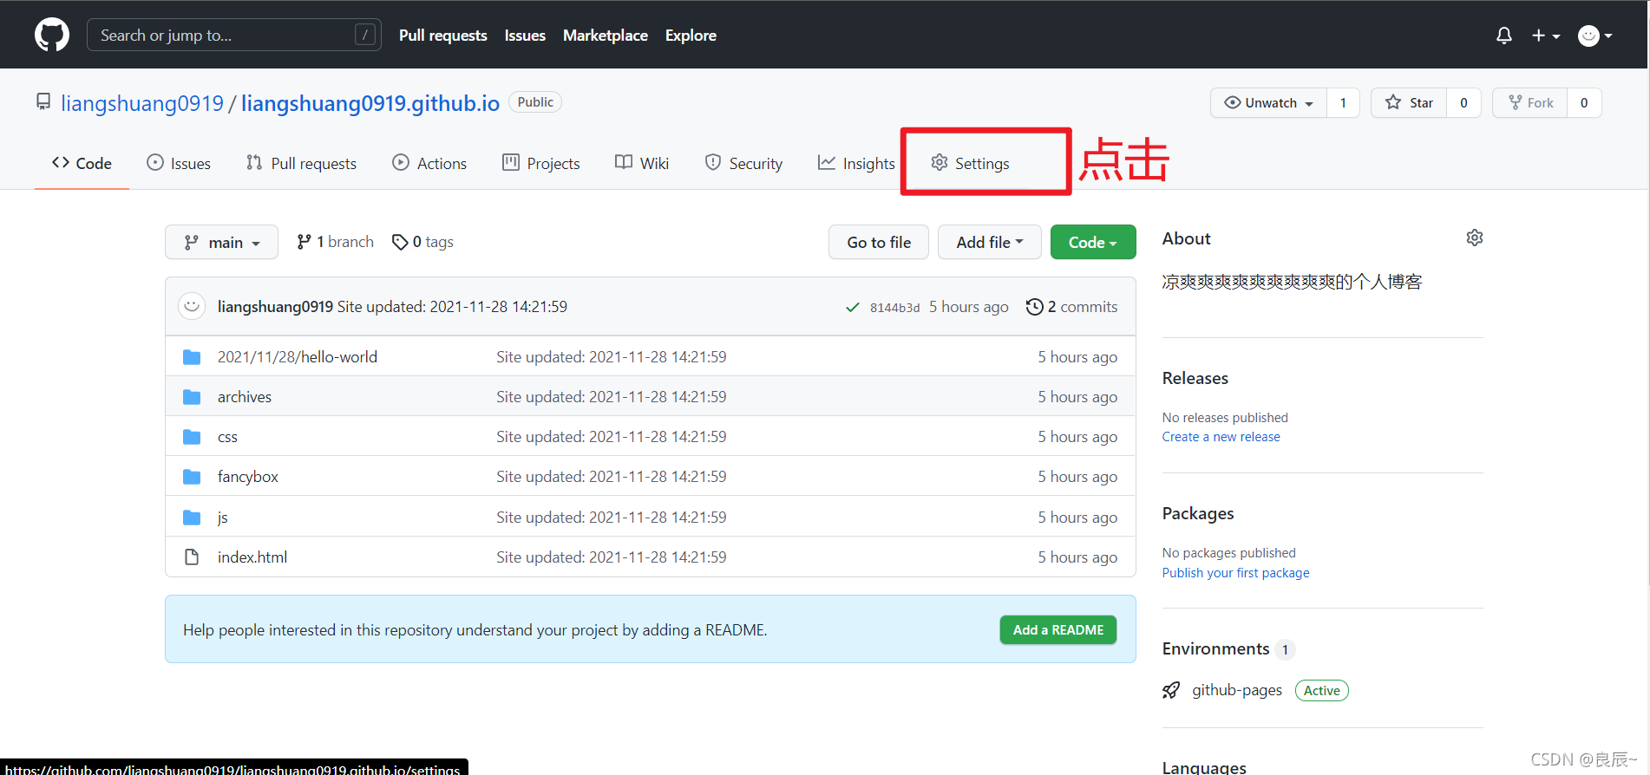Click the Fork button

(x=1530, y=102)
